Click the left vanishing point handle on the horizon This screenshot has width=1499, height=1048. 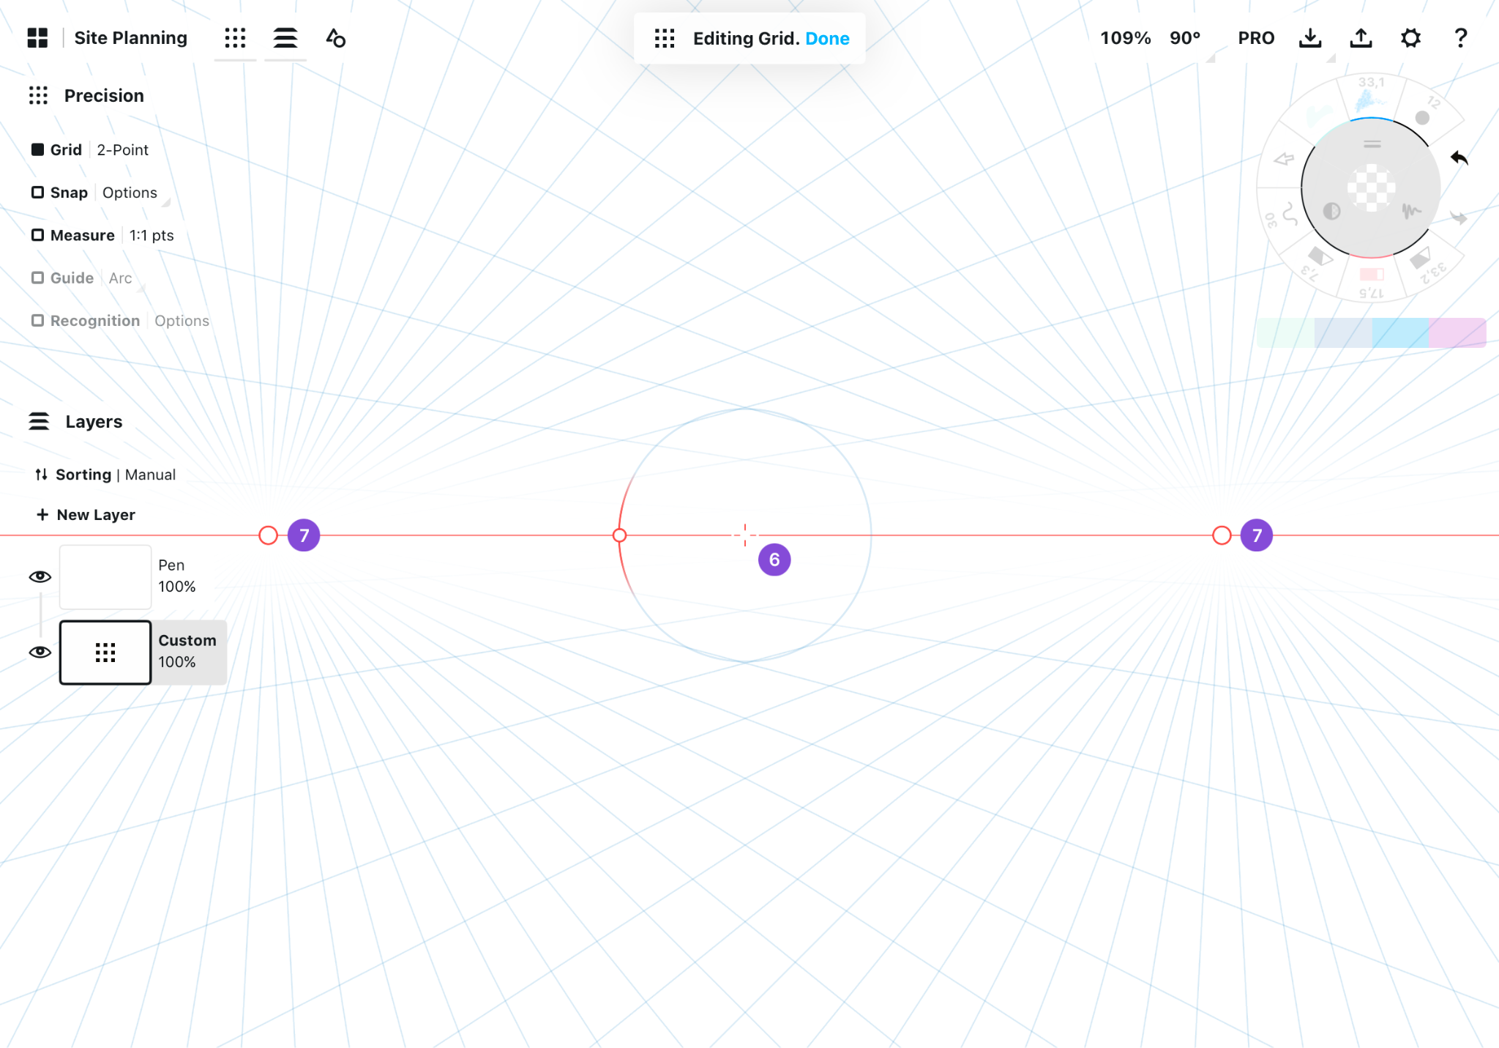269,535
